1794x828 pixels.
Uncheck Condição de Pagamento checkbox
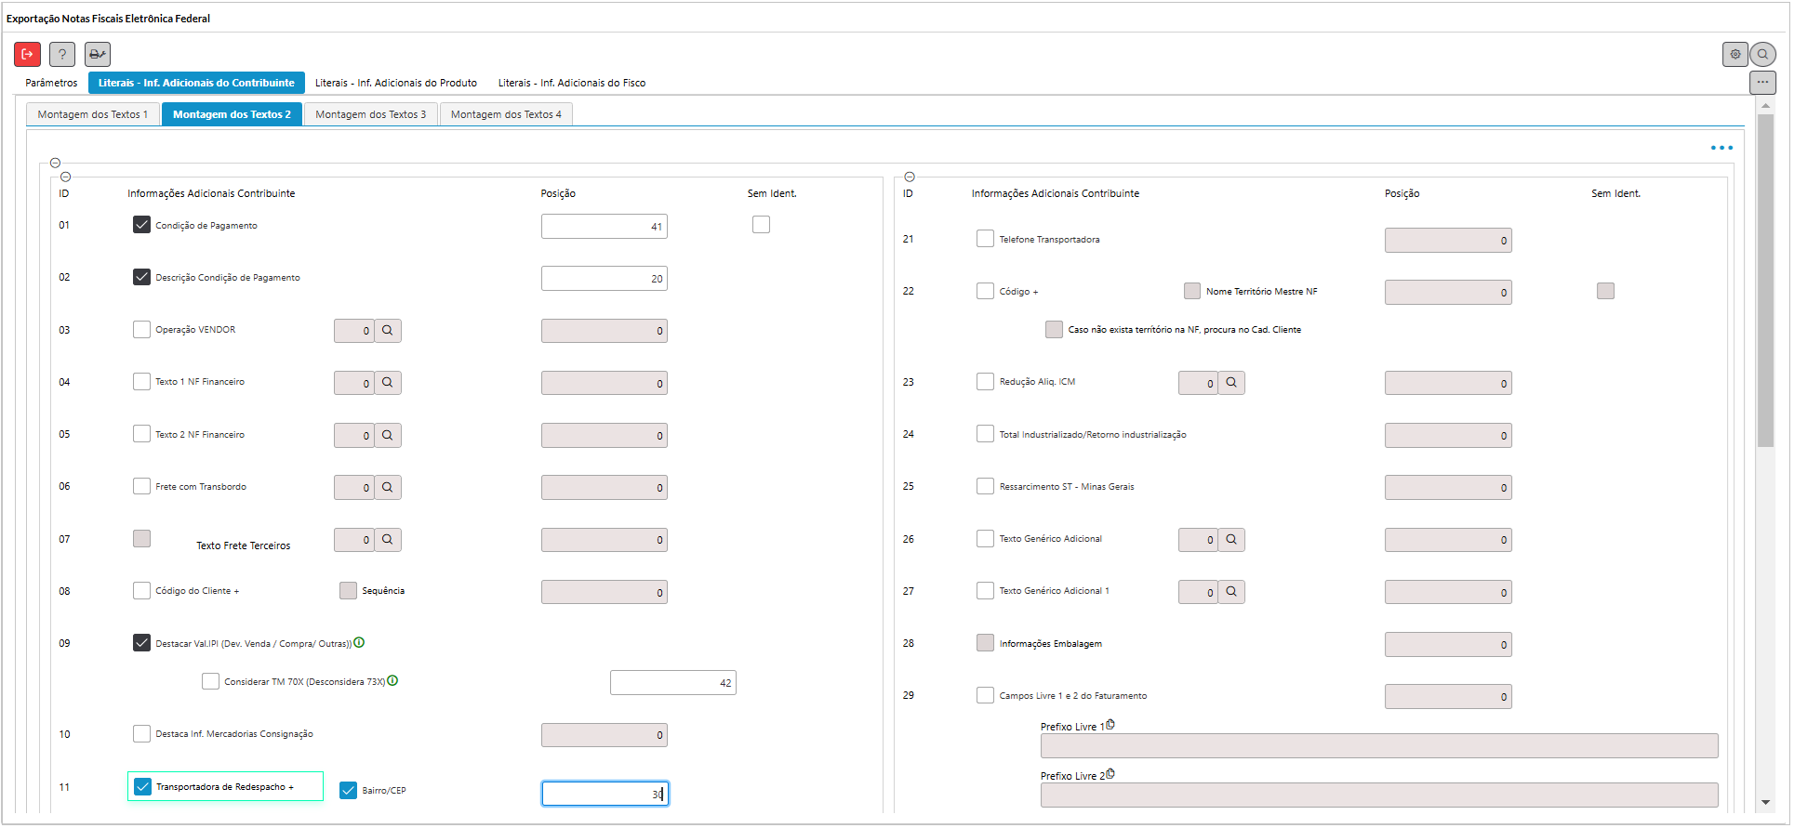[x=141, y=225]
